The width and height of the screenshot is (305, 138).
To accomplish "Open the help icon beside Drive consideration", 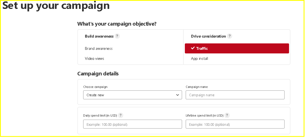I will [230, 36].
